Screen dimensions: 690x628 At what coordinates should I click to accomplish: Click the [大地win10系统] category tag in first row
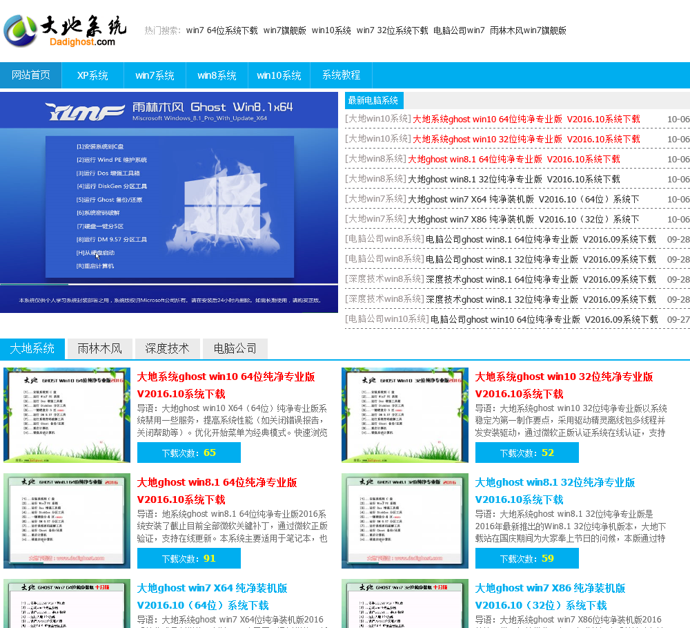(378, 119)
